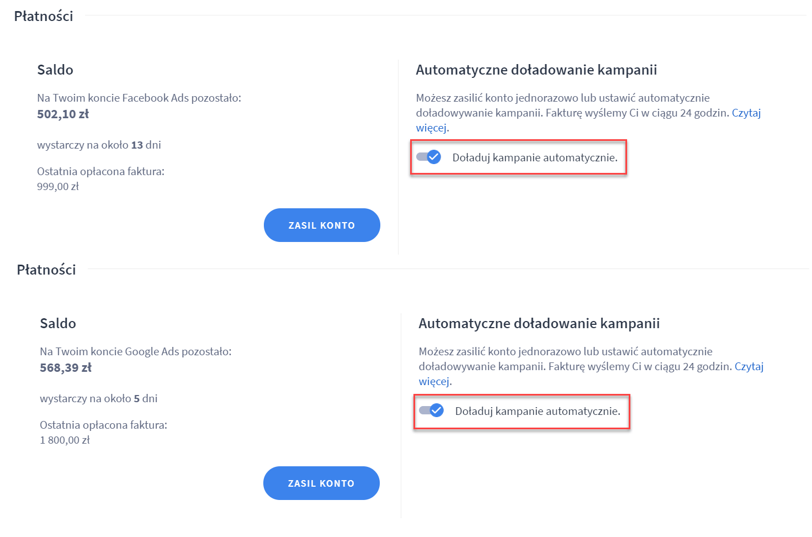Click the lower Płatności section heading

pyautogui.click(x=46, y=270)
